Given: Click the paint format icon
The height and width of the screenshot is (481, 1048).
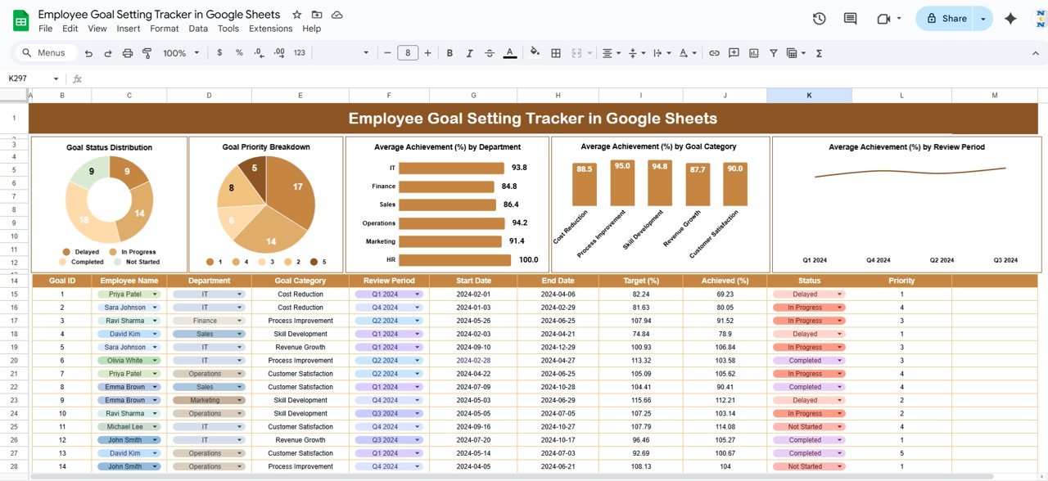Looking at the screenshot, I should 147,53.
